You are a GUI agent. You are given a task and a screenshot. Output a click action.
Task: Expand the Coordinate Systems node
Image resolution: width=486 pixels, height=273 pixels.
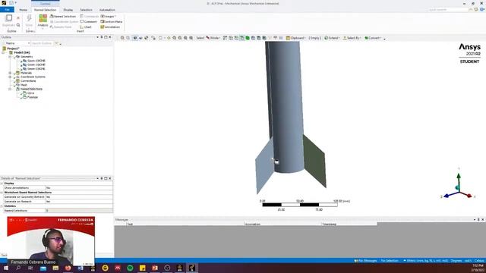coord(10,77)
